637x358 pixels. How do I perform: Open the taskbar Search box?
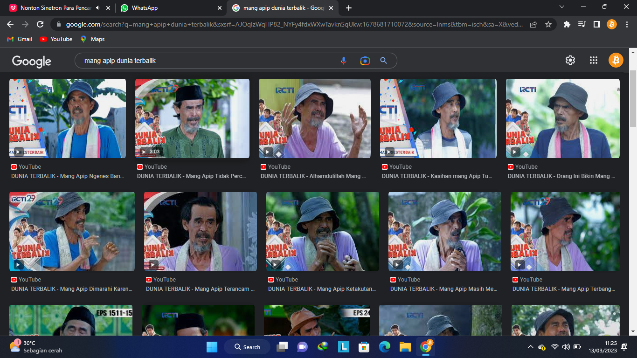click(x=247, y=347)
